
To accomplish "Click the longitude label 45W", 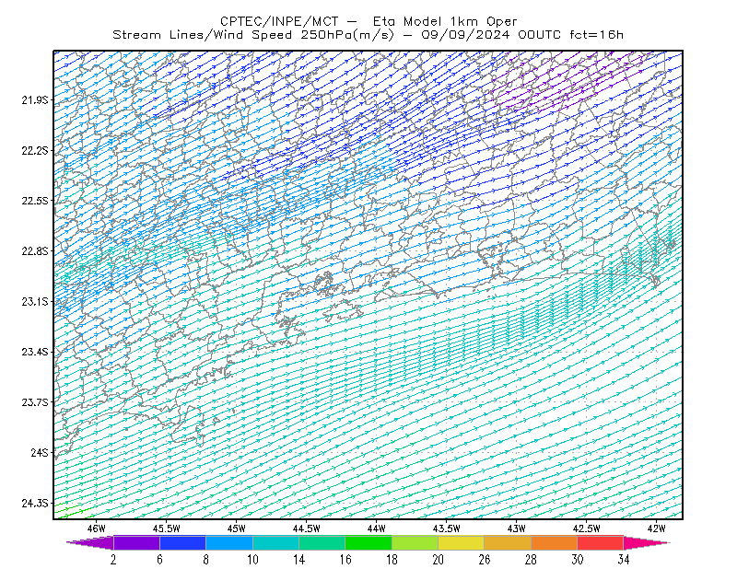I will point(237,528).
